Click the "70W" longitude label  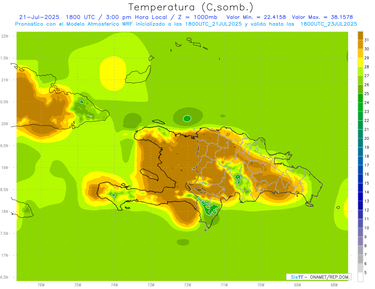point(261,285)
